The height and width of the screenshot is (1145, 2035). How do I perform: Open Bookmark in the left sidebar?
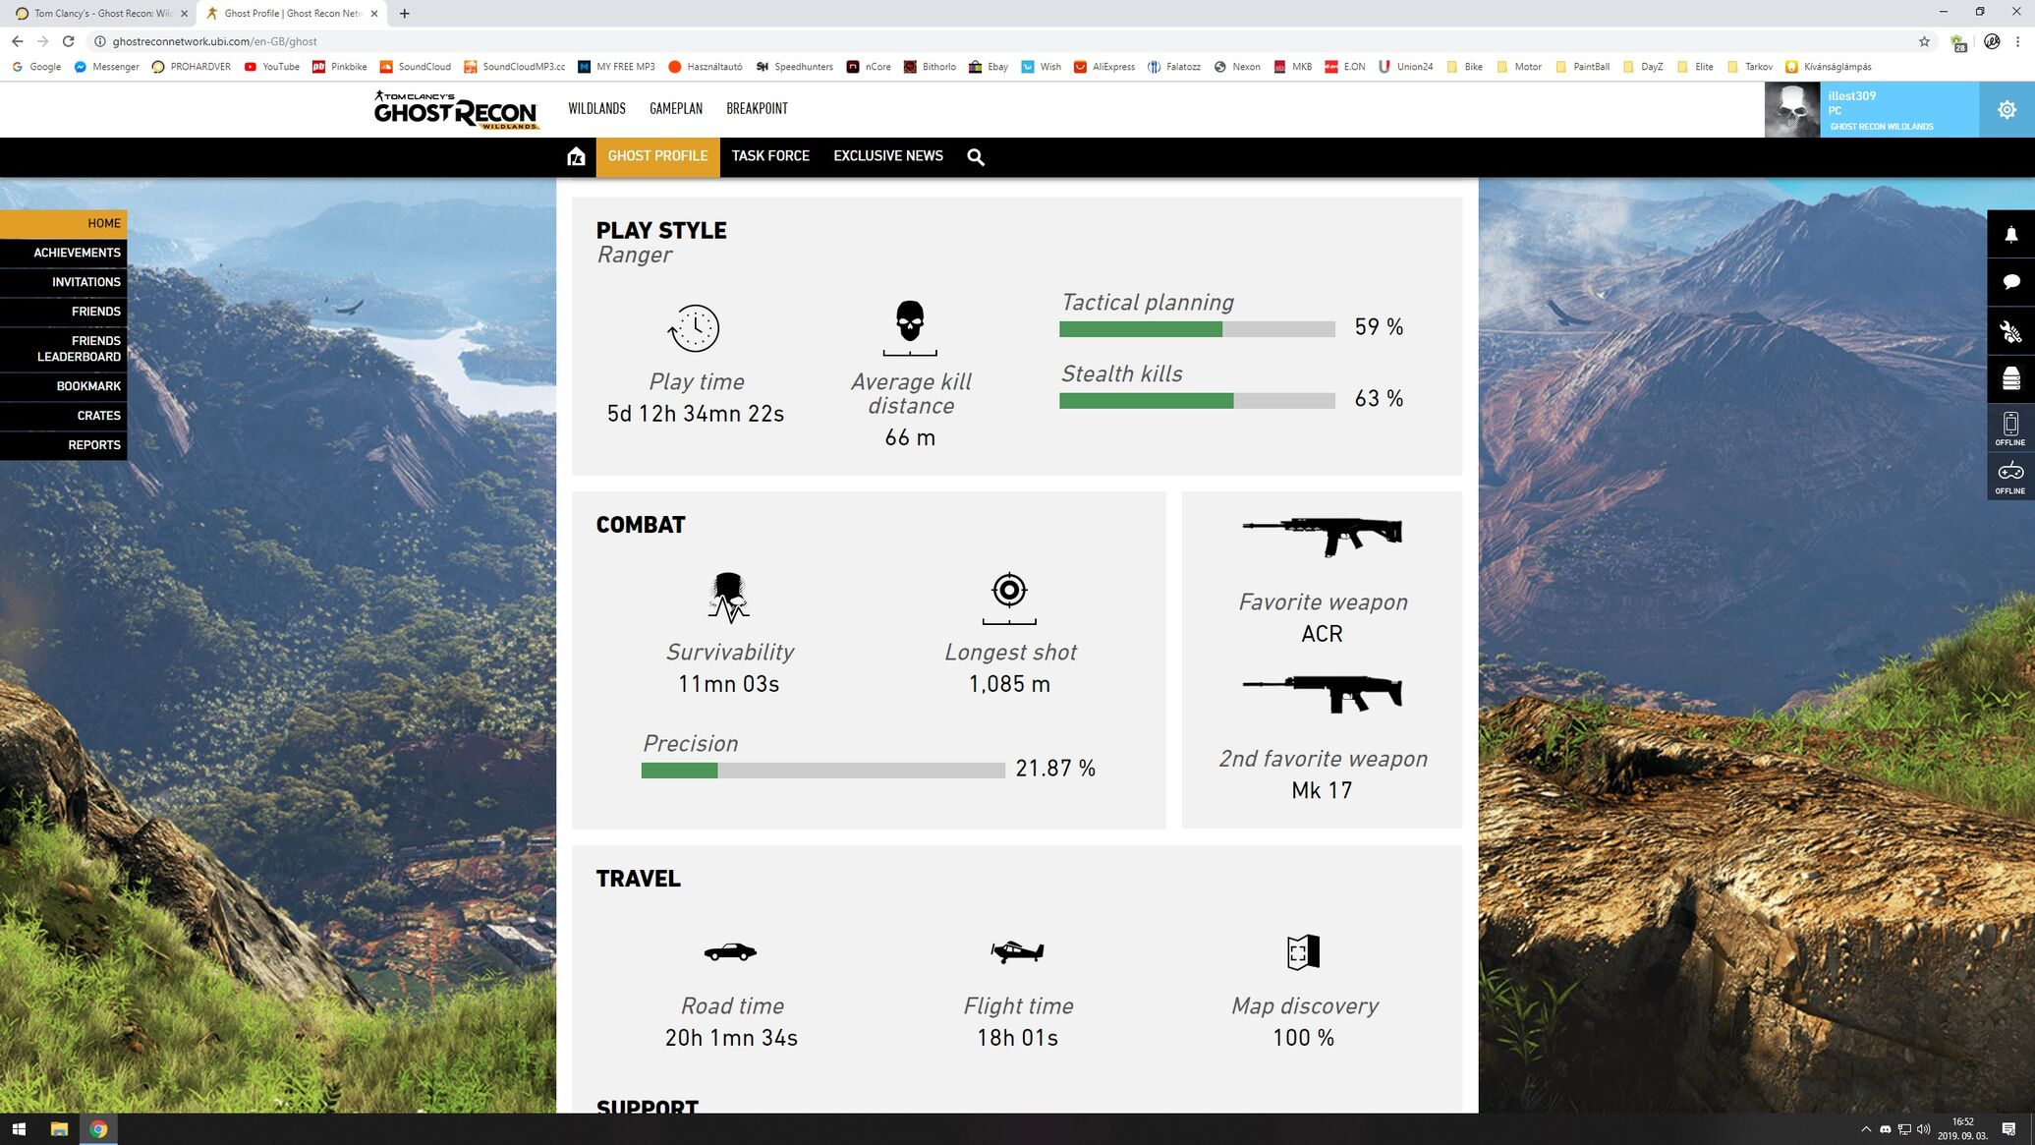pos(63,386)
